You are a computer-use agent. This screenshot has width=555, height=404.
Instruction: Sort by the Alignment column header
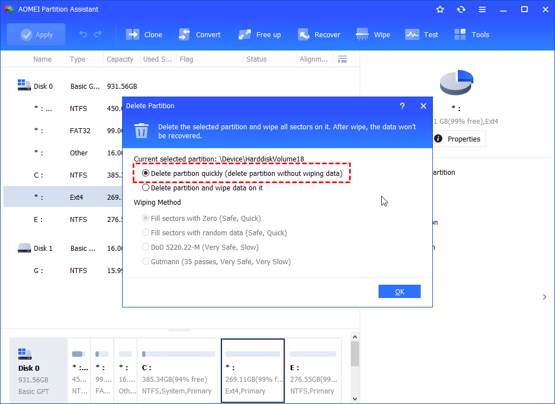[x=314, y=59]
